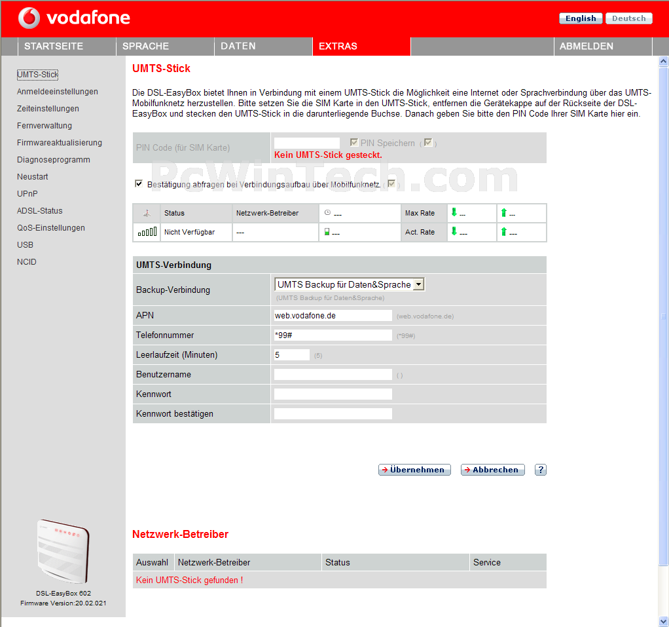Click the vertical page scrollbar thumb
Image resolution: width=669 pixels, height=627 pixels.
(664, 316)
